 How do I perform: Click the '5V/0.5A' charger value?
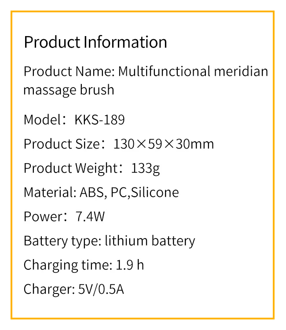pos(101,289)
